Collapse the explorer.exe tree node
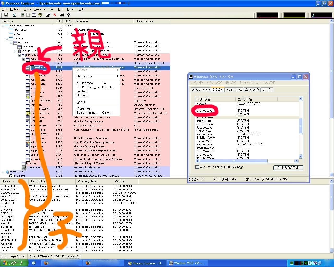The width and height of the screenshot is (334, 267). click(3, 172)
